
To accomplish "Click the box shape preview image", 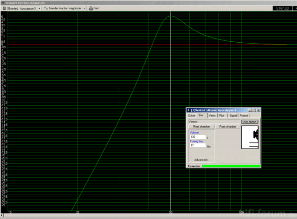I will (x=250, y=138).
